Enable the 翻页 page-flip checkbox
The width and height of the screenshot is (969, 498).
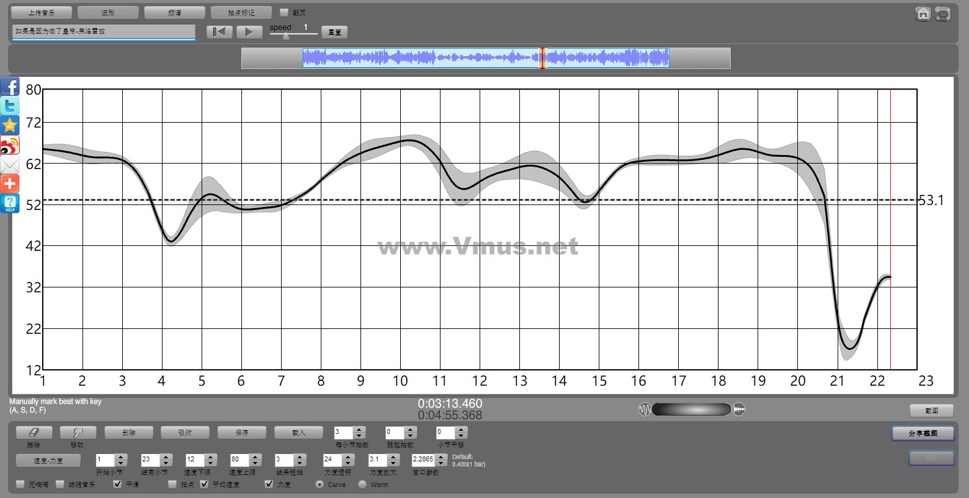click(284, 12)
